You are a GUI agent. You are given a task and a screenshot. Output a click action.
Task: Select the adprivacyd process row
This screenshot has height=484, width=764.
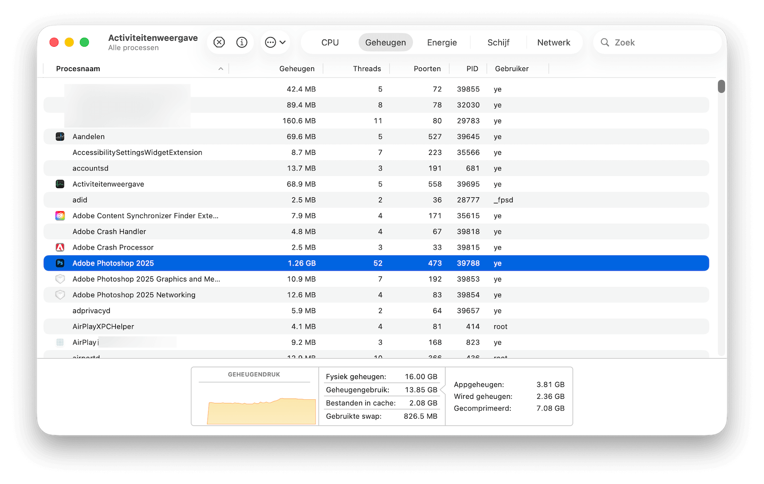click(376, 311)
